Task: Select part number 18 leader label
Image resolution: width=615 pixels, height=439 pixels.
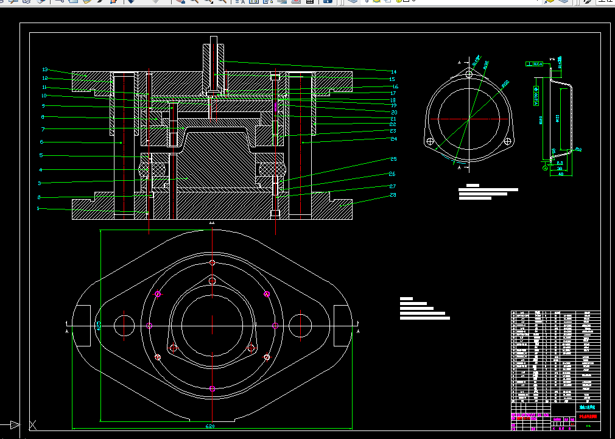Action: coord(393,100)
